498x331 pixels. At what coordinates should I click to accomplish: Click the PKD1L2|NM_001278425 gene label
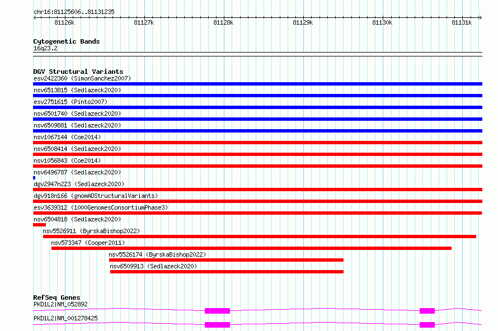[x=65, y=318]
